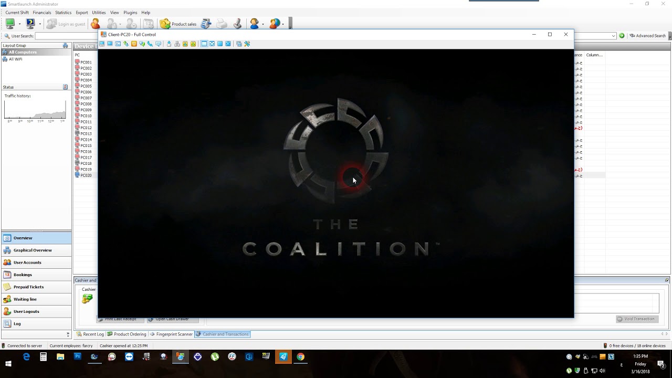Image resolution: width=672 pixels, height=378 pixels.
Task: Open Prepaid Tickets in sidebar
Action: 36,287
